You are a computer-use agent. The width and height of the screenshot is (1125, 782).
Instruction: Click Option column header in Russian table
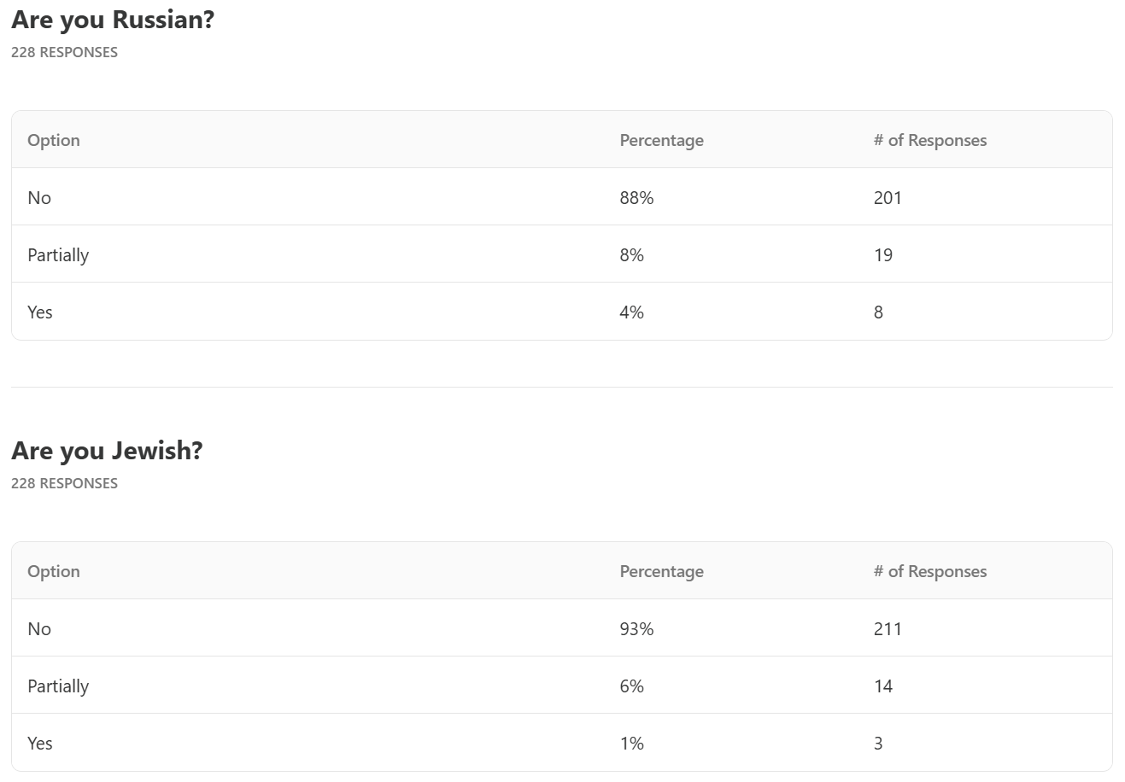tap(54, 140)
